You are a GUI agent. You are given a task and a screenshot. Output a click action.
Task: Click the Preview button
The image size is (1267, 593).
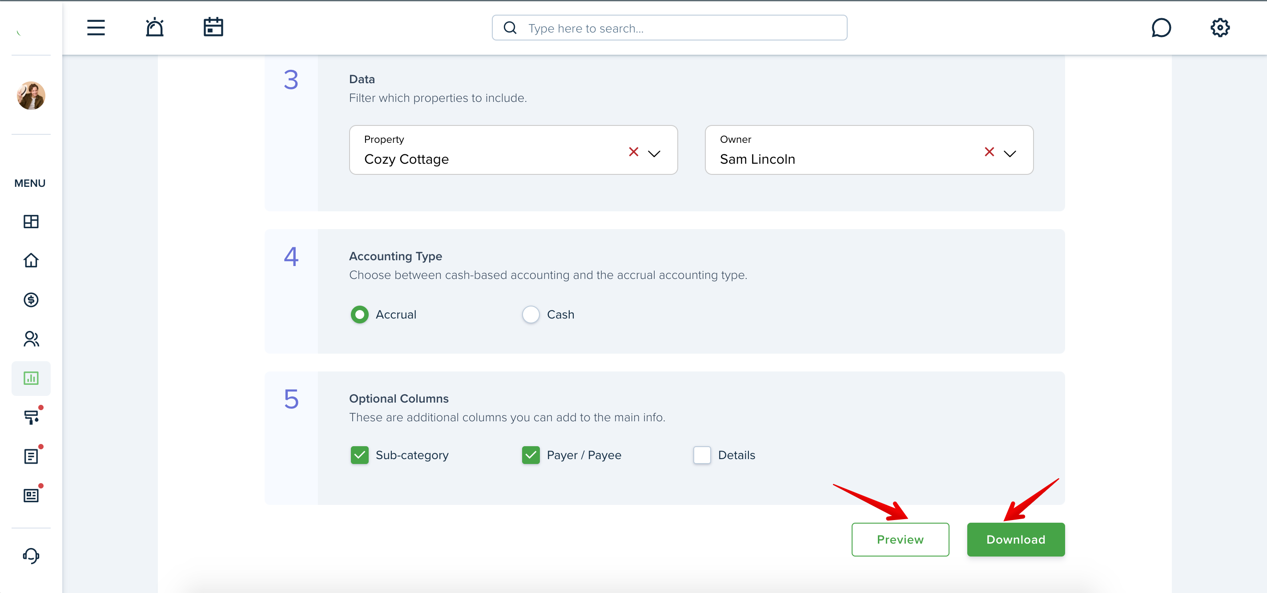pos(900,539)
